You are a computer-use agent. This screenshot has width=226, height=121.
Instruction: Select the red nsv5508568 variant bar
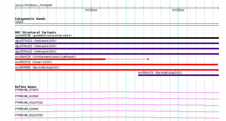click(x=117, y=70)
